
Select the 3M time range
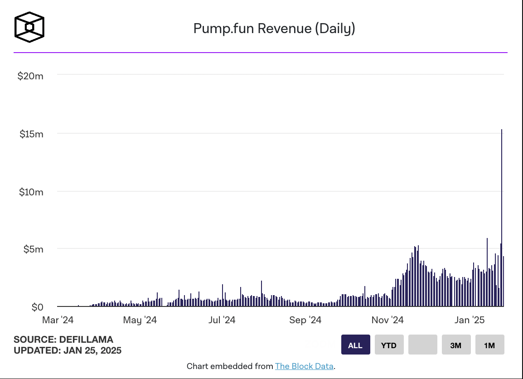click(456, 345)
